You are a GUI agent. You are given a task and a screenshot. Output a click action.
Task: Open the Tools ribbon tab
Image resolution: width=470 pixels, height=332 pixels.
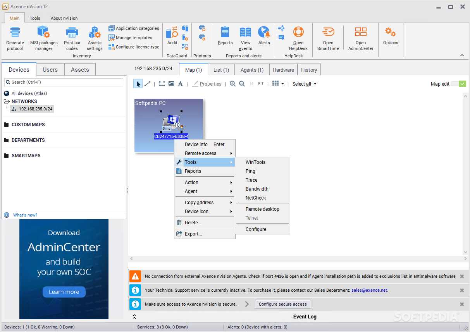tap(35, 18)
